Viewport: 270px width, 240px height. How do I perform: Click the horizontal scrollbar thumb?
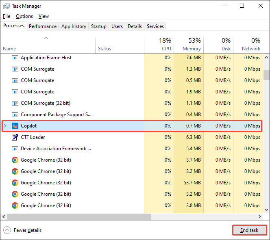[x=79, y=216]
